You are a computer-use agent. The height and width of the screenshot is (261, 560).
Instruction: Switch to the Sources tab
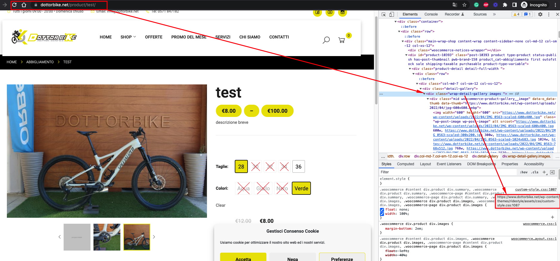point(480,14)
